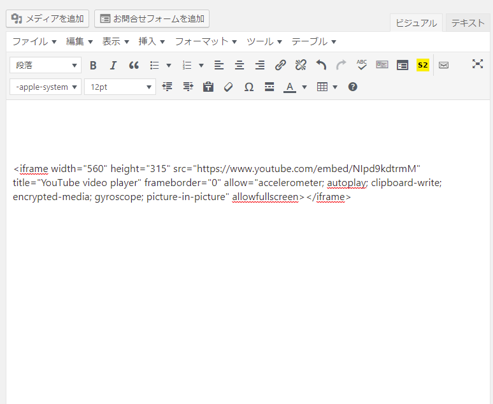Click 'height="315"' in the iframe code
This screenshot has height=404, width=493.
pyautogui.click(x=140, y=169)
